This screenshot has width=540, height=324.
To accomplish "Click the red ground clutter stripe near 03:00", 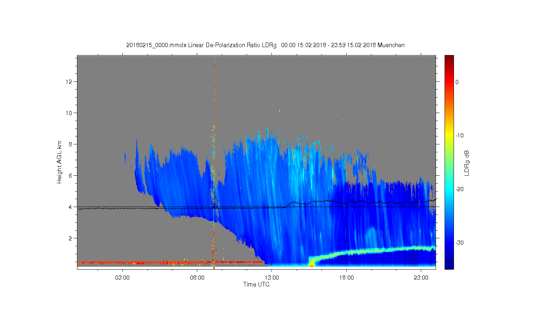I will point(122,262).
